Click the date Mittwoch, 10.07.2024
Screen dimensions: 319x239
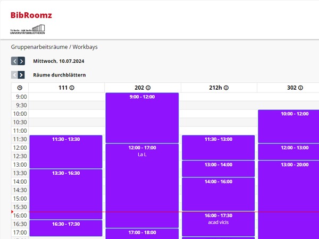[x=58, y=61]
